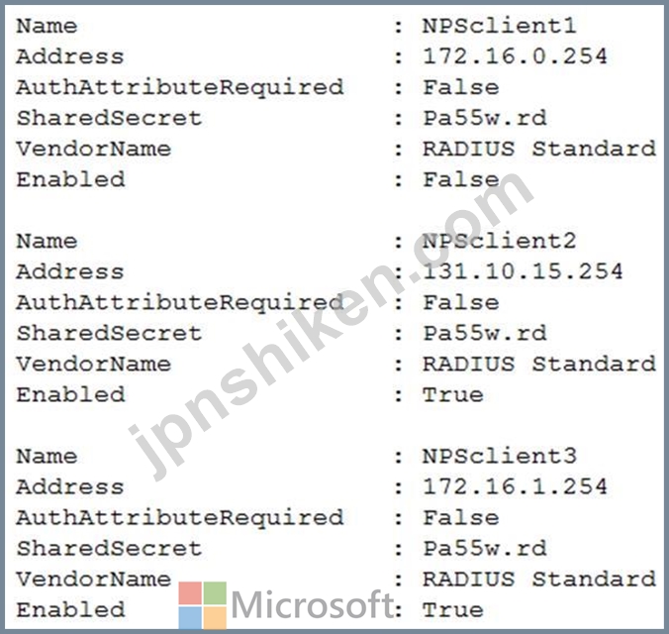Click the Enabled False value for NPSclient1

coord(460,179)
